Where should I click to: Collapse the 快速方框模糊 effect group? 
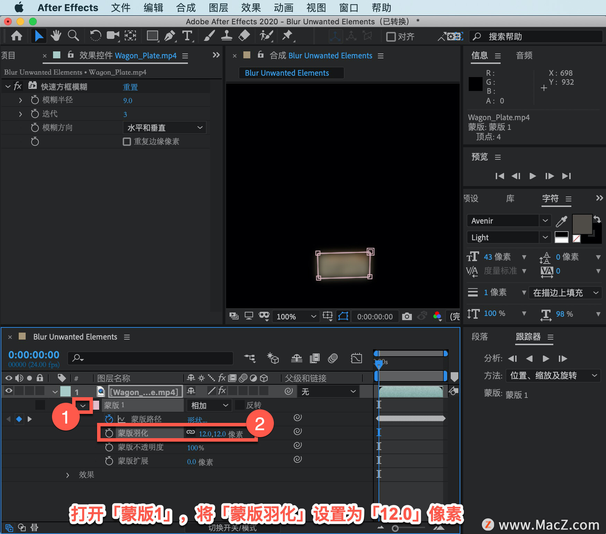[8, 86]
